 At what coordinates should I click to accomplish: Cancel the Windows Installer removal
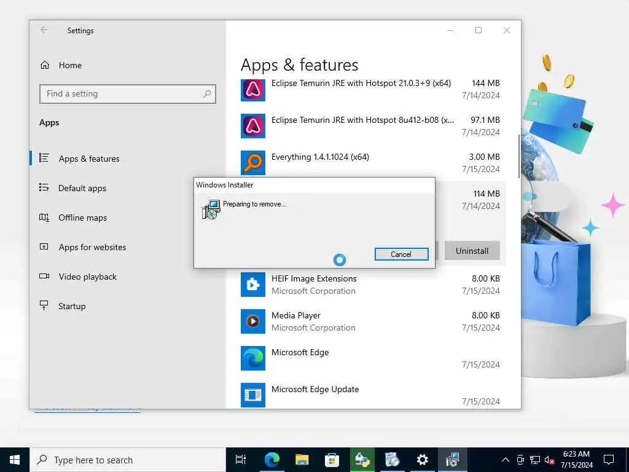click(x=401, y=254)
